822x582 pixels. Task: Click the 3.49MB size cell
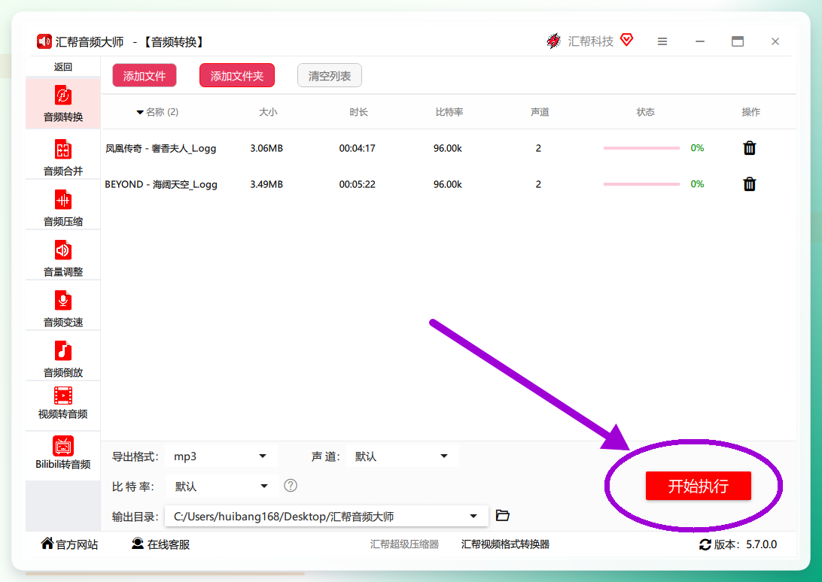coord(266,184)
